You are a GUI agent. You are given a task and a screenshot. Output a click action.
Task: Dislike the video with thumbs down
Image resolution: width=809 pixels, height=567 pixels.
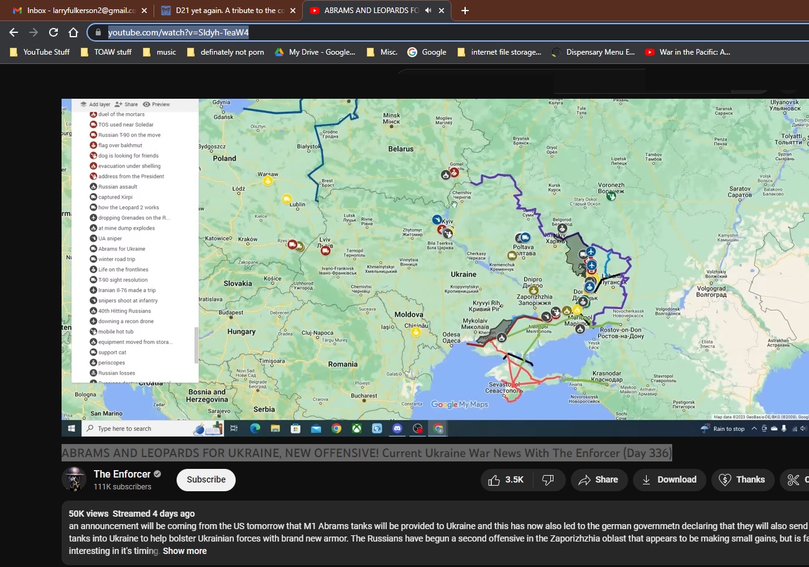coord(548,479)
